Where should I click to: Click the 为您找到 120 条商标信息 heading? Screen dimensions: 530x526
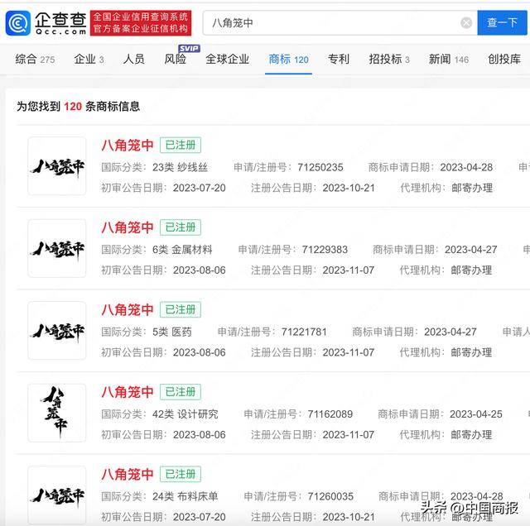click(x=78, y=107)
